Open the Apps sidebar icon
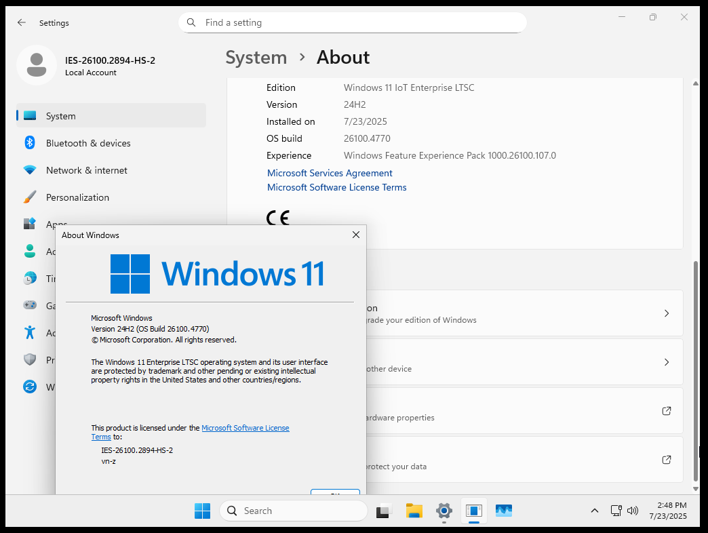Screen dimensions: 708x533 point(30,223)
